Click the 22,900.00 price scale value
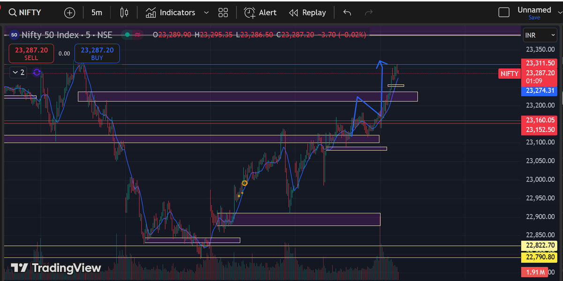The height and width of the screenshot is (281, 563). [x=540, y=217]
